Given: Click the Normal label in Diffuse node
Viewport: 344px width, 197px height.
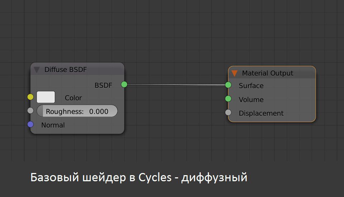Looking at the screenshot, I should (x=53, y=125).
